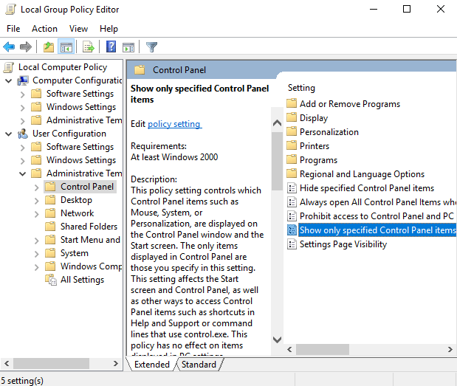Click the settings list horizontal scroll right arrow
The height and width of the screenshot is (386, 457).
450,349
